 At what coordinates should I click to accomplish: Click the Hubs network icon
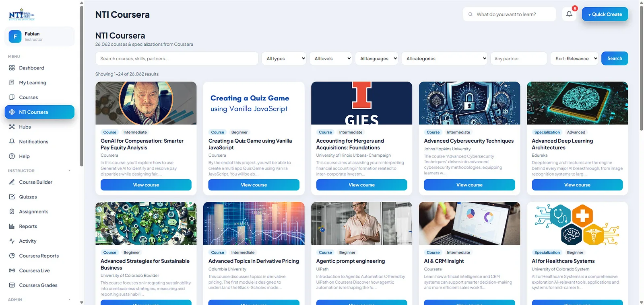(x=12, y=127)
